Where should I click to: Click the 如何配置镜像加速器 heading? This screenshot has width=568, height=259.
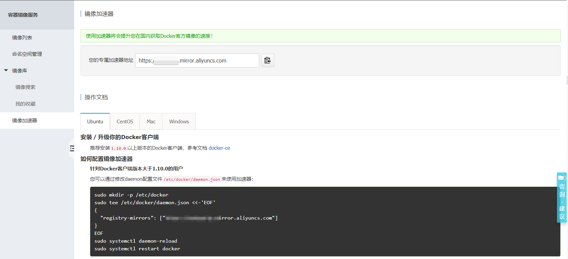click(x=107, y=159)
